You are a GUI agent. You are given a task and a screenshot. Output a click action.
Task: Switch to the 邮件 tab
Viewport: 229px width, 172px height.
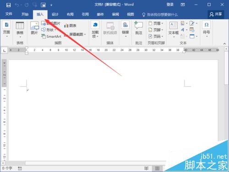point(100,15)
